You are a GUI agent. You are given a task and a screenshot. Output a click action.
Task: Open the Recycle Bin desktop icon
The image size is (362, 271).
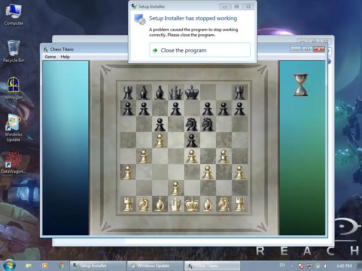(14, 52)
